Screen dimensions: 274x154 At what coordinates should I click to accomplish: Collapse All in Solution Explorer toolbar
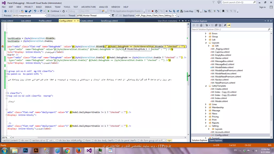click(216, 25)
